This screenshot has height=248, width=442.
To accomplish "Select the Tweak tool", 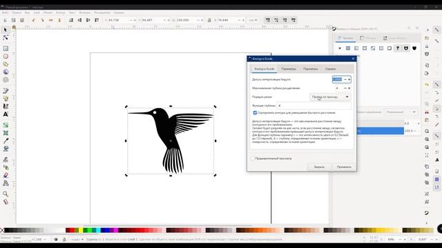I will [x=6, y=160].
